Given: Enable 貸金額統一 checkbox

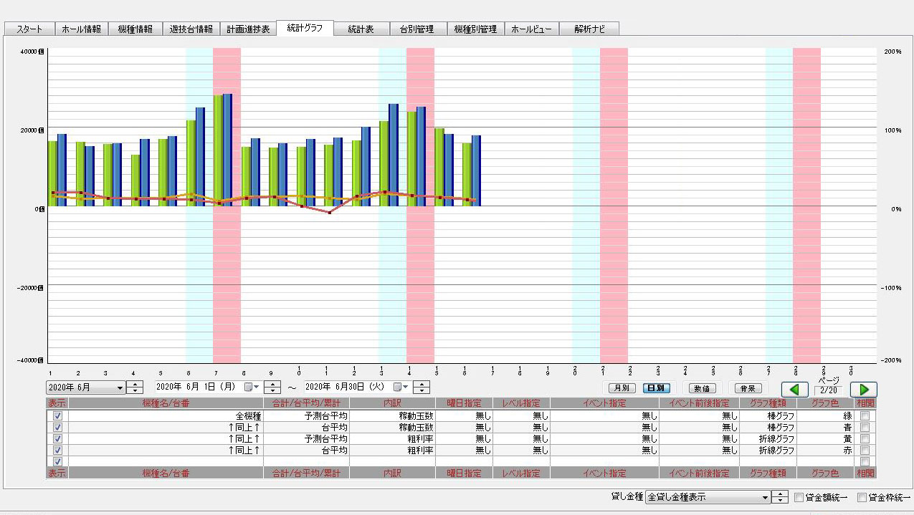Looking at the screenshot, I should click(x=799, y=497).
